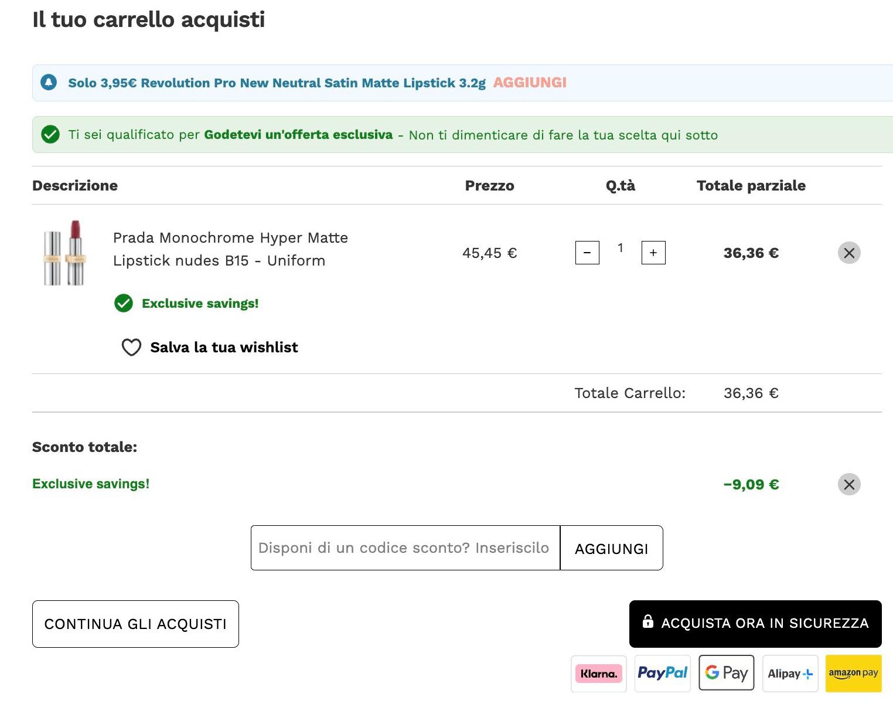Click the unit price 45,45 €
Image resolution: width=893 pixels, height=714 pixels.
coord(490,253)
